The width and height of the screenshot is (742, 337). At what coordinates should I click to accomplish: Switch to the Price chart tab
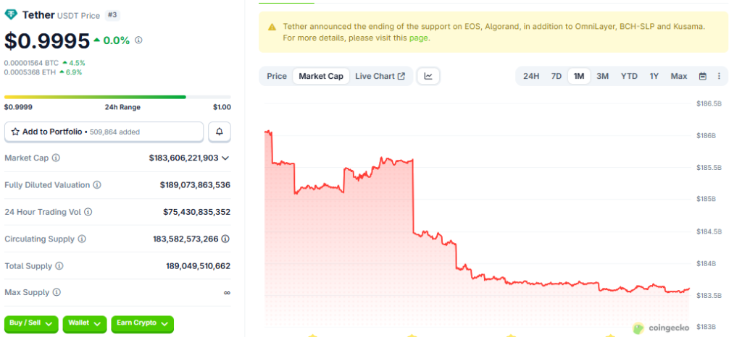tap(277, 76)
